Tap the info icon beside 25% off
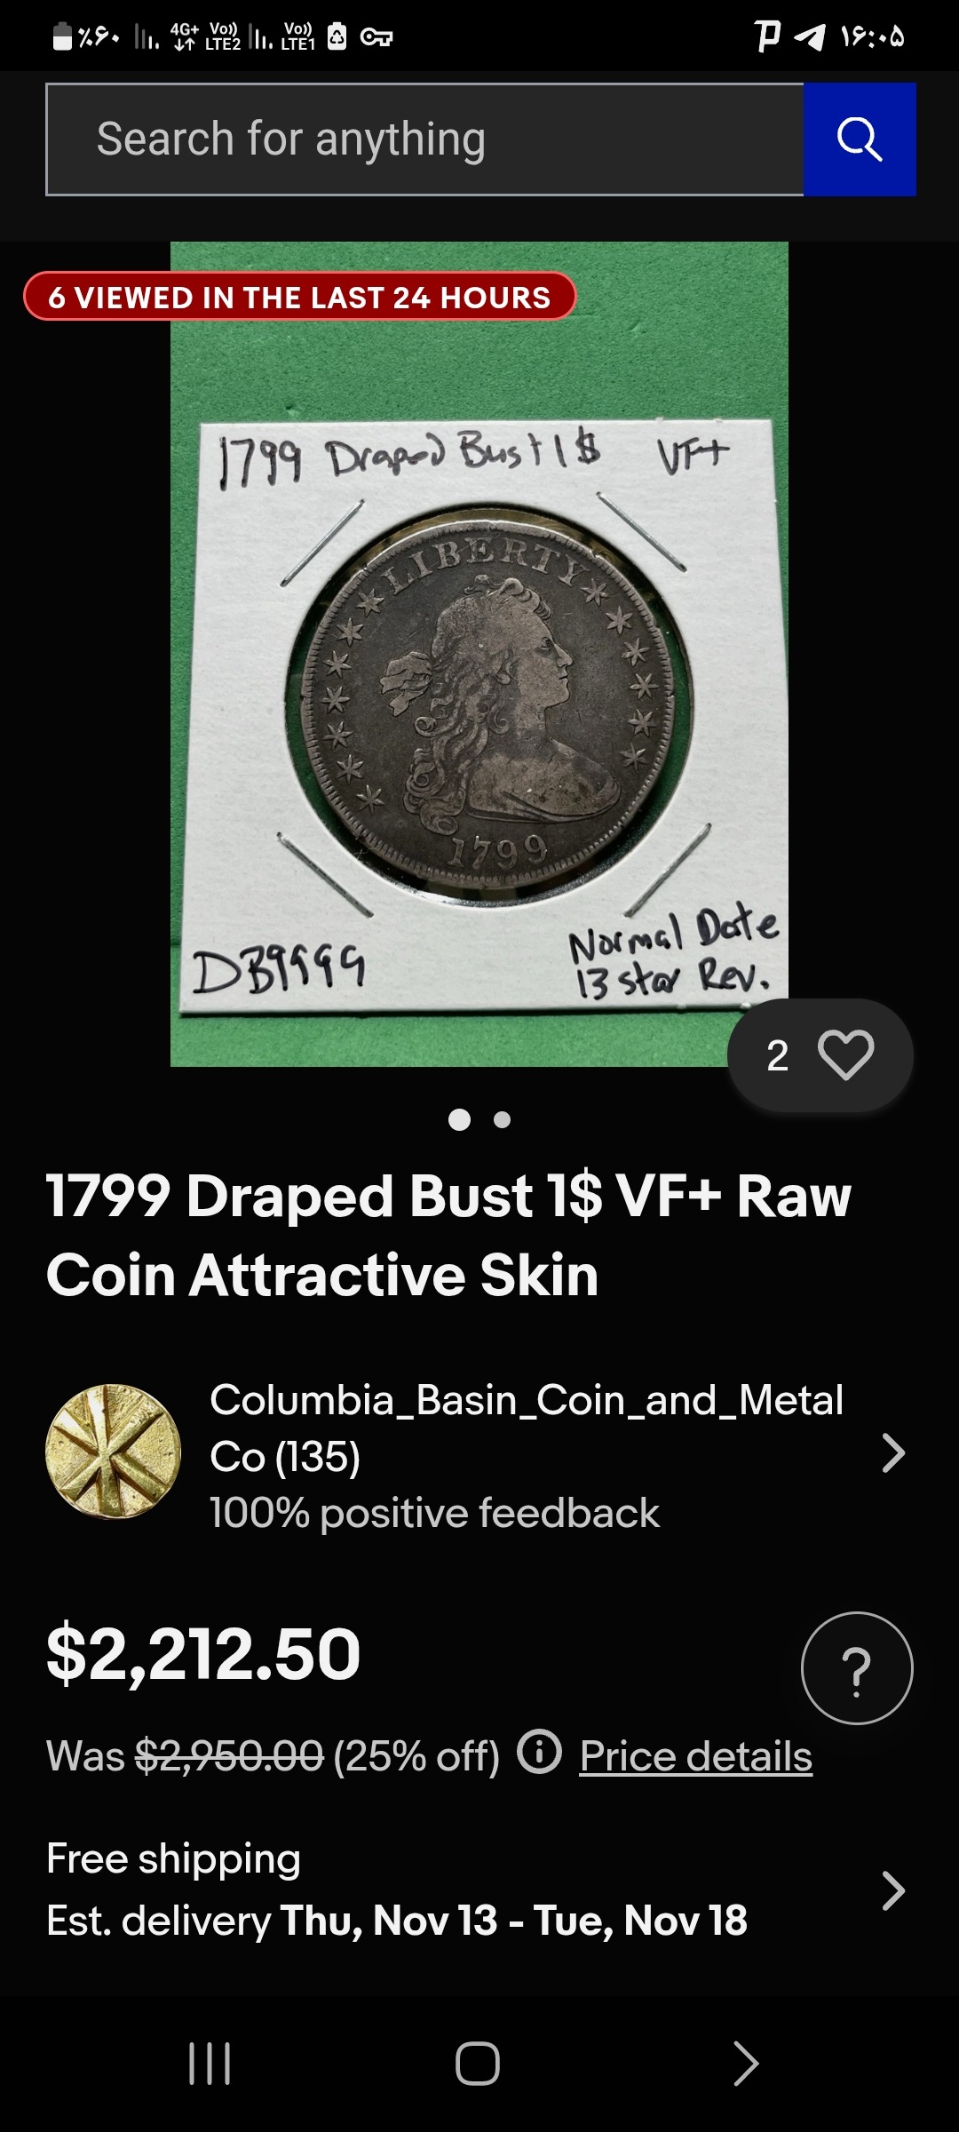This screenshot has height=2132, width=959. point(540,1753)
